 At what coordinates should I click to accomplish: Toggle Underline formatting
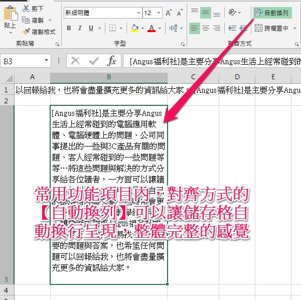point(91,28)
